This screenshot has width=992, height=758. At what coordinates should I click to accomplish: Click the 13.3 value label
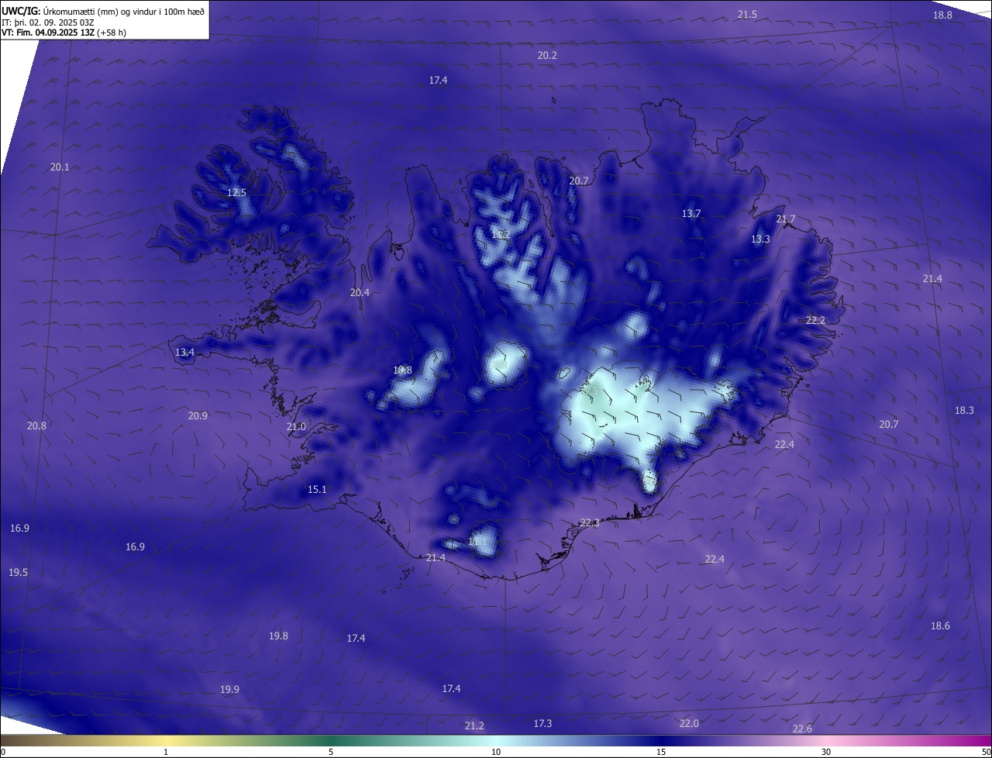pyautogui.click(x=760, y=239)
